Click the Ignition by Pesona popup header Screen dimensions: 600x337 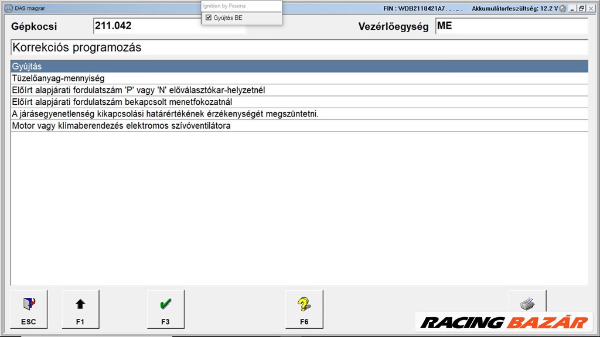(x=224, y=5)
